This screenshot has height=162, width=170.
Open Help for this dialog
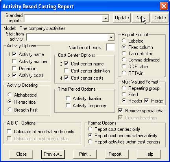point(149,154)
